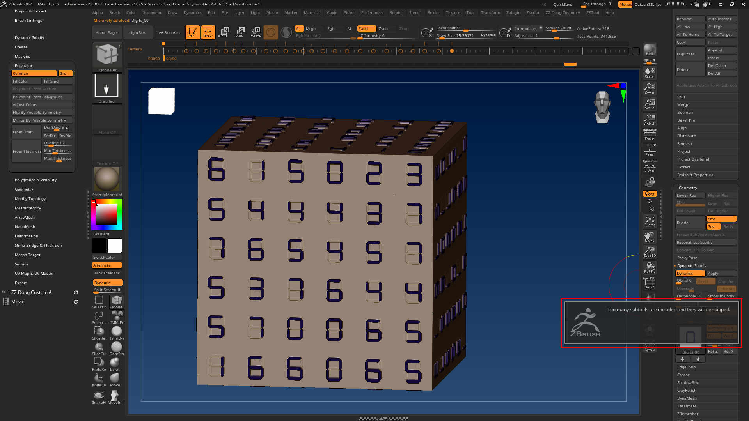749x421 pixels.
Task: Pick the DamStandard brush icon
Action: click(116, 348)
